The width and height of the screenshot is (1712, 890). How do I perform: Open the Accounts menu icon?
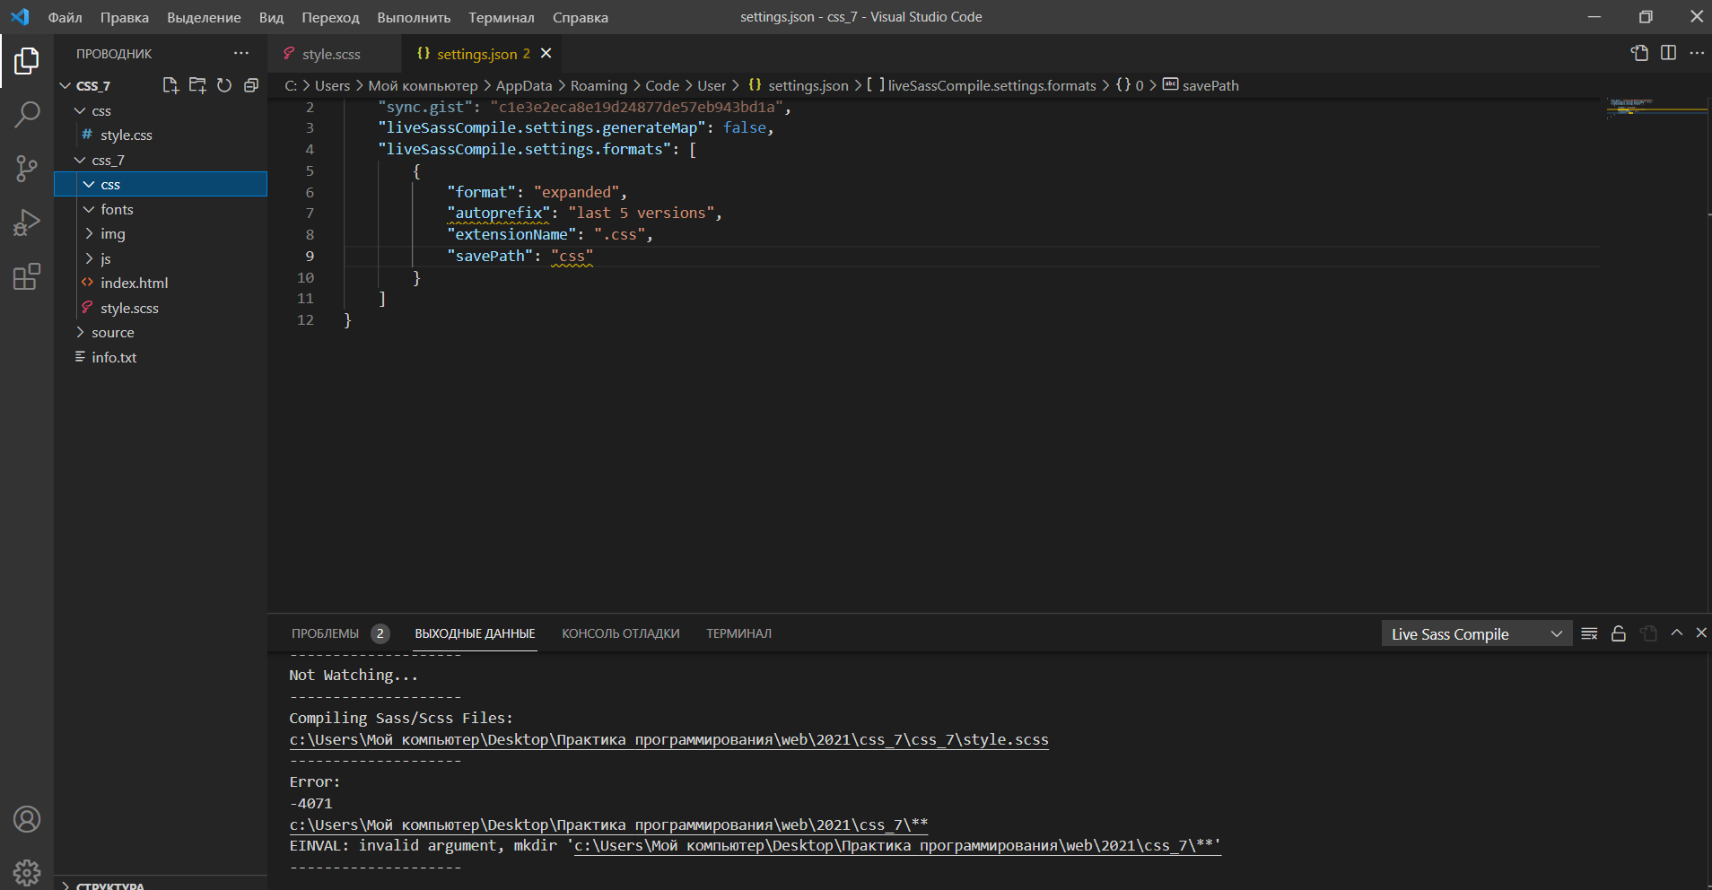(x=27, y=819)
